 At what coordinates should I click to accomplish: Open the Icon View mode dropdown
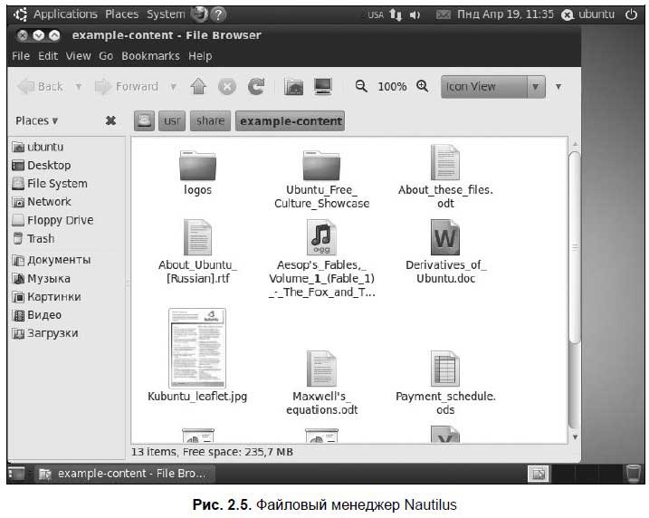[x=493, y=87]
